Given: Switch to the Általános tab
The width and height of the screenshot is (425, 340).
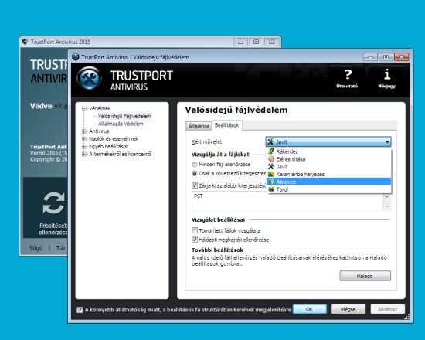Looking at the screenshot, I should coord(199,126).
